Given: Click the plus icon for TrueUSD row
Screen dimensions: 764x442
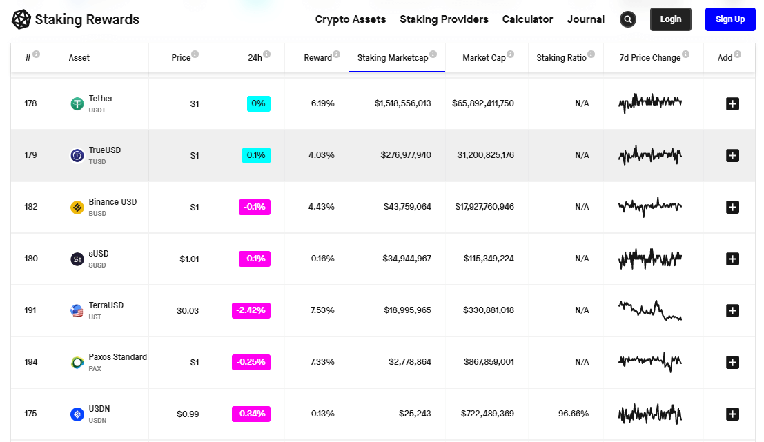Looking at the screenshot, I should [732, 155].
